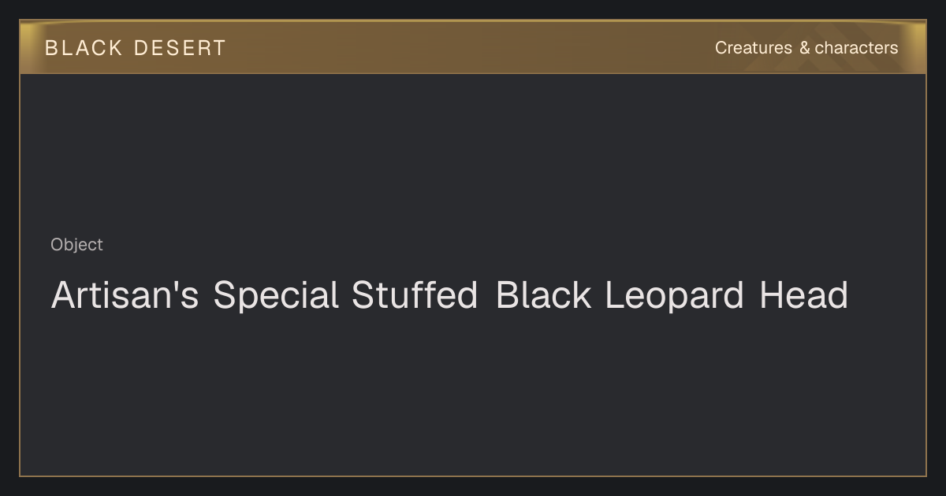Click the word "characters" in the header
This screenshot has height=496, width=946.
[856, 48]
